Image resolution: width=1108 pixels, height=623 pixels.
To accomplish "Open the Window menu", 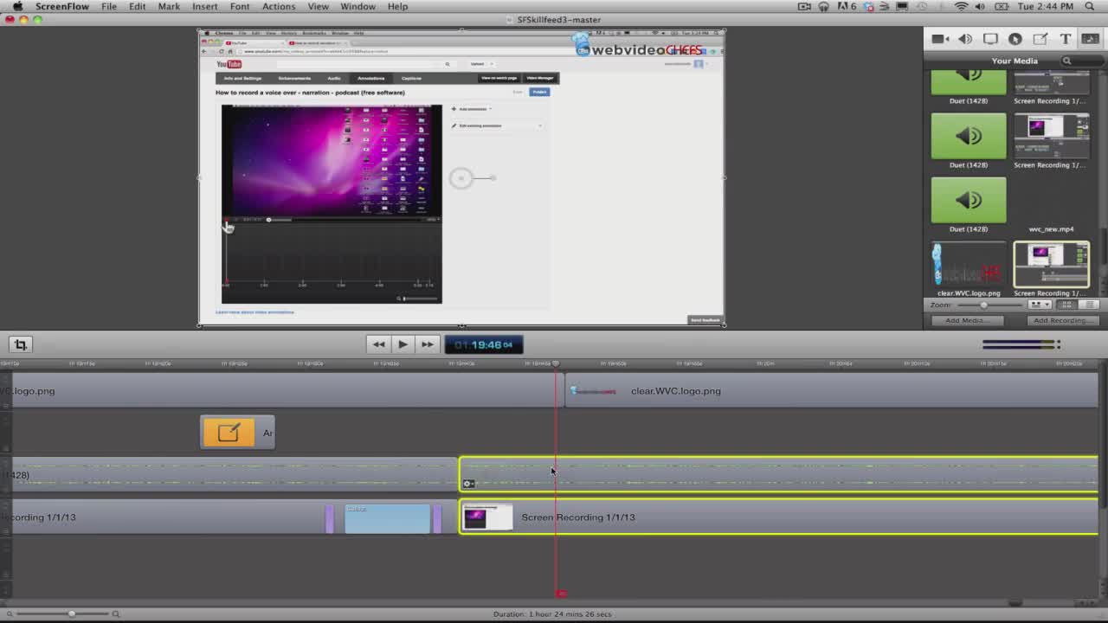I will (358, 6).
